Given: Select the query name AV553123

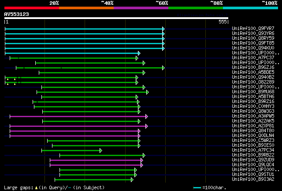Looking at the screenshot, I should point(17,14).
